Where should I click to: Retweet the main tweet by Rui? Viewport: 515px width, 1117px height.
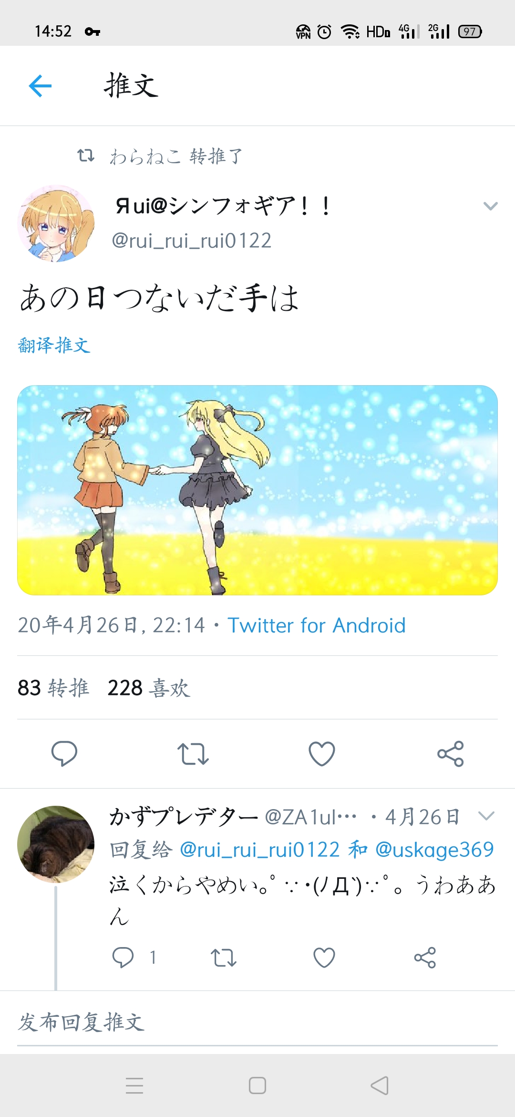(193, 754)
